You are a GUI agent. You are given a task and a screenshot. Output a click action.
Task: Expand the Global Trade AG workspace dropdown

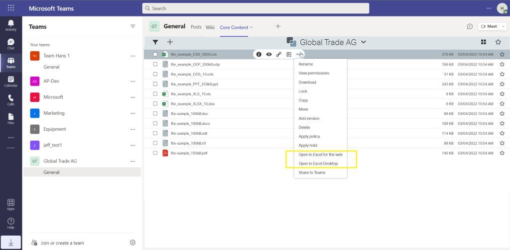tap(364, 42)
